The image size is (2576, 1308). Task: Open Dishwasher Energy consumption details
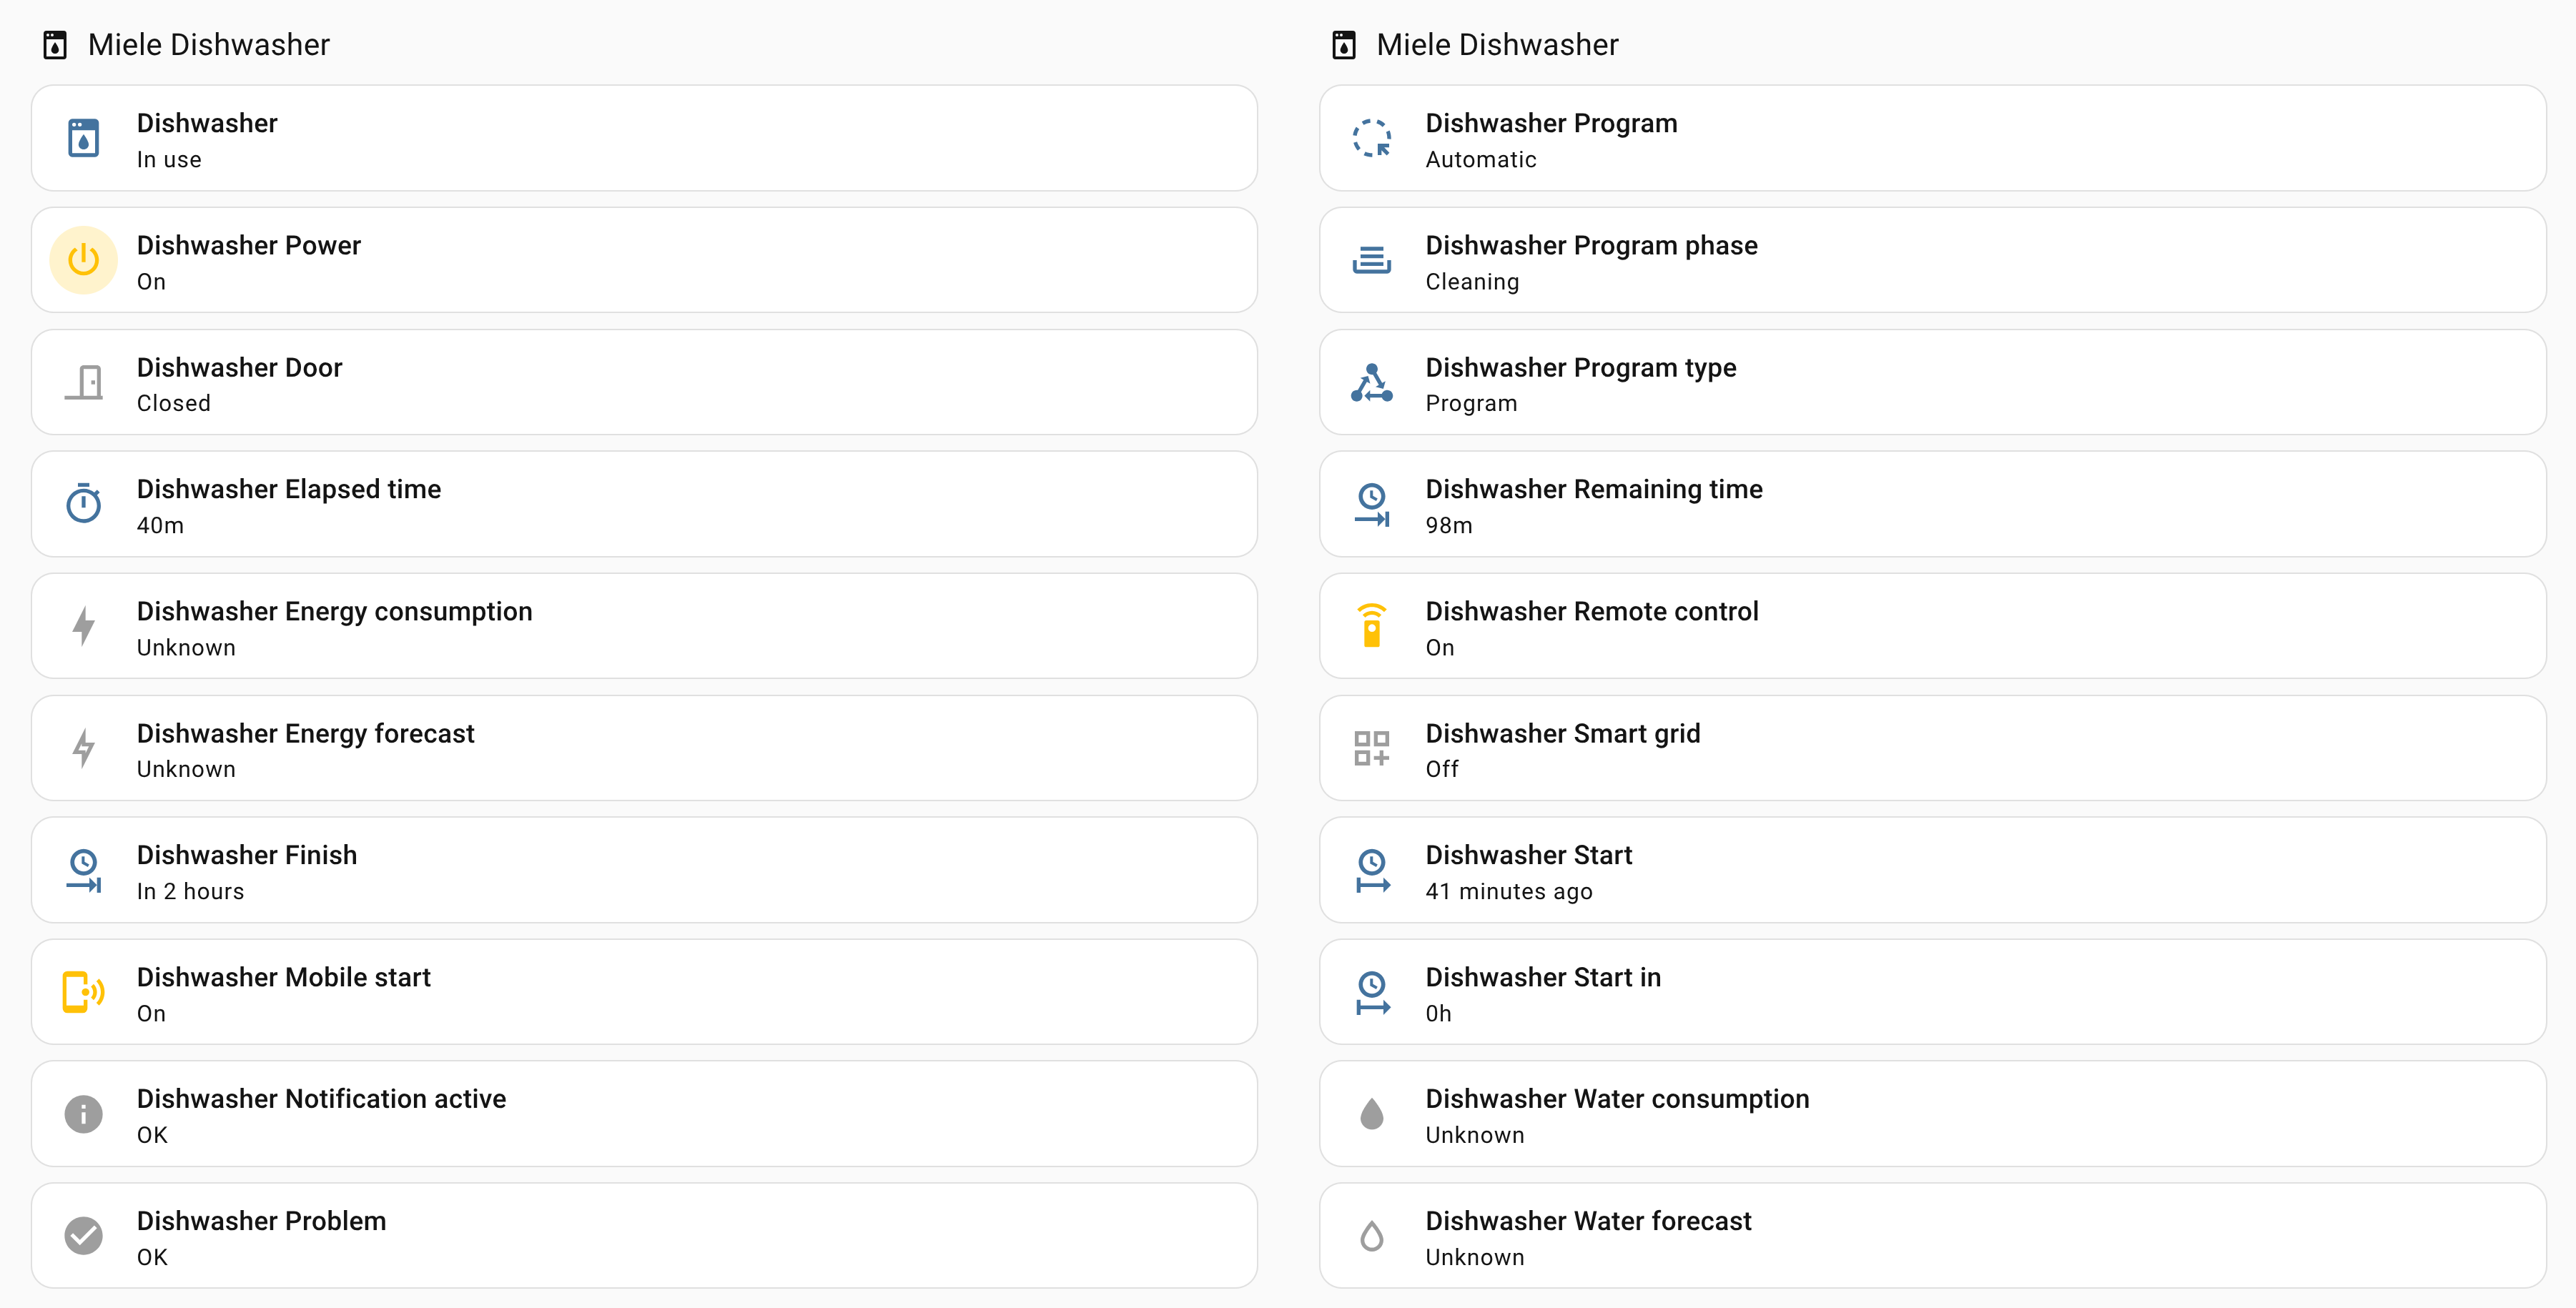coord(644,626)
